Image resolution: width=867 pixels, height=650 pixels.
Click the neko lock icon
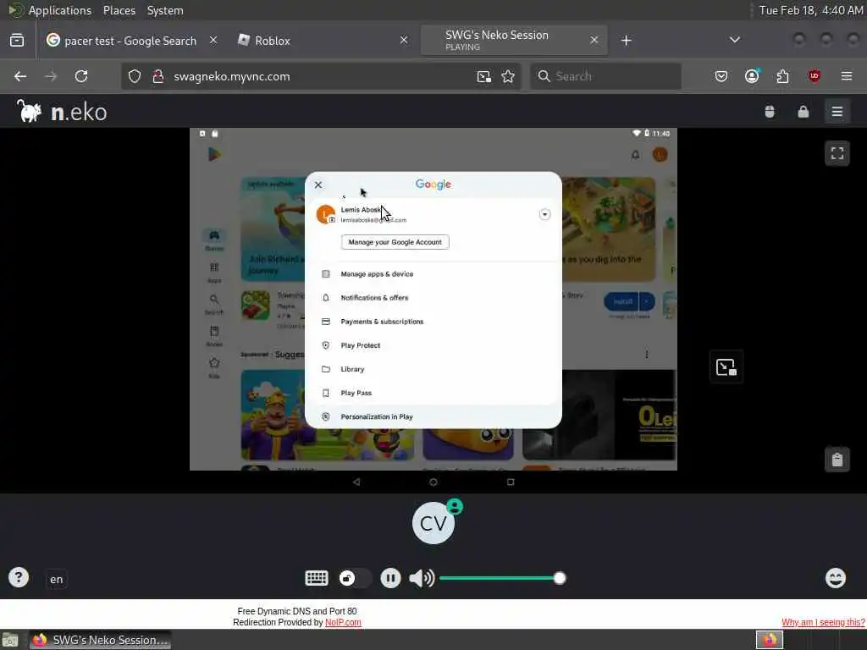point(803,112)
